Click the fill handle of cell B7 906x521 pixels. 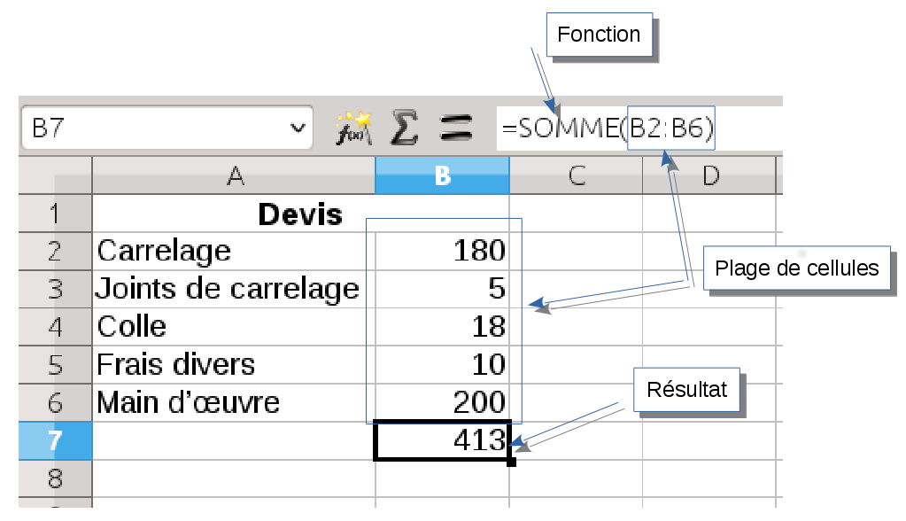coord(512,461)
